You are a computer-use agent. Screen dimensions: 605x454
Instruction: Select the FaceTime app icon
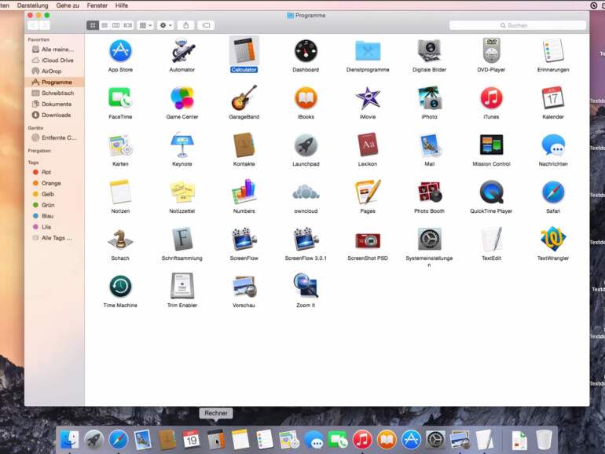[x=120, y=98]
